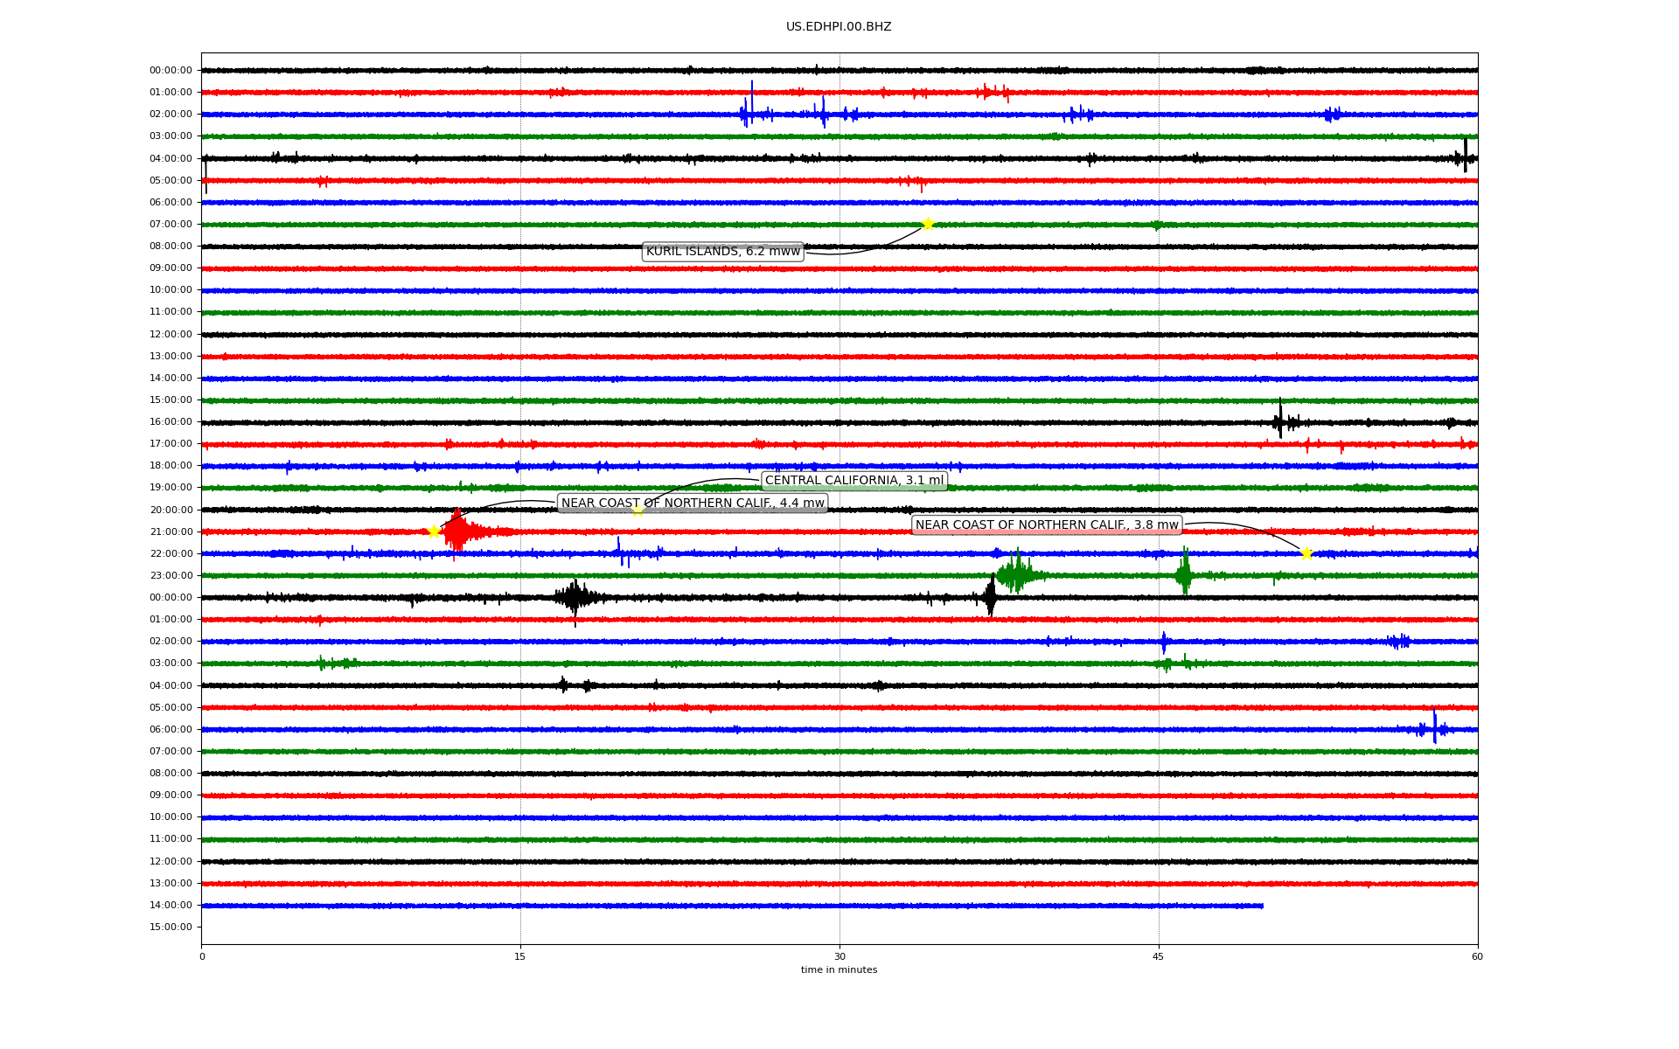This screenshot has height=1049, width=1679.
Task: Click the 45 tick on the time axis
Action: pos(1159,956)
